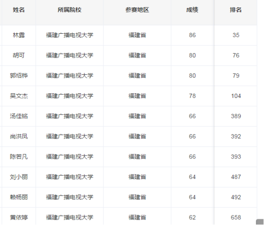Screen dimensions: 264x225
Task: Select the name 刘小丽
Action: point(19,177)
